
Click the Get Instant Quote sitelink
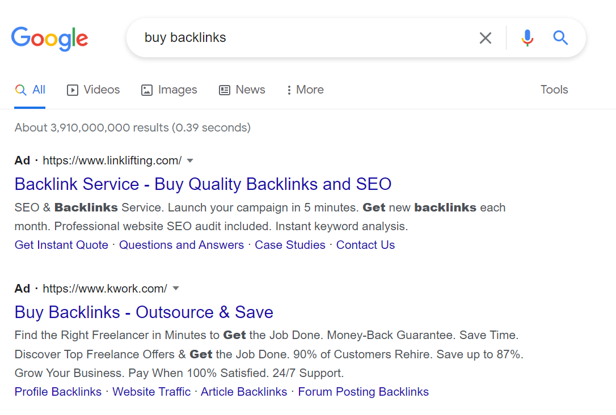coord(61,244)
